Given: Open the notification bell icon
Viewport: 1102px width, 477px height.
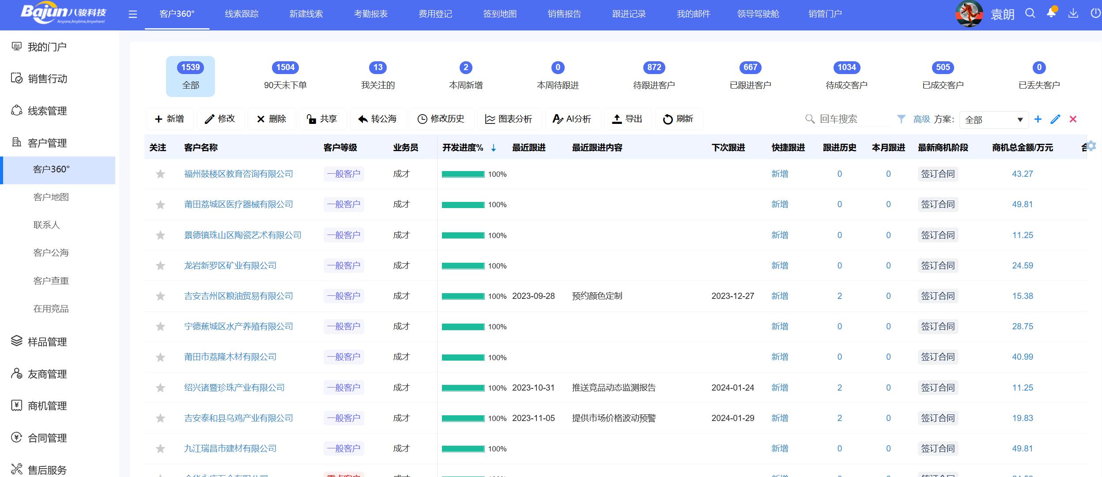Looking at the screenshot, I should pyautogui.click(x=1051, y=13).
